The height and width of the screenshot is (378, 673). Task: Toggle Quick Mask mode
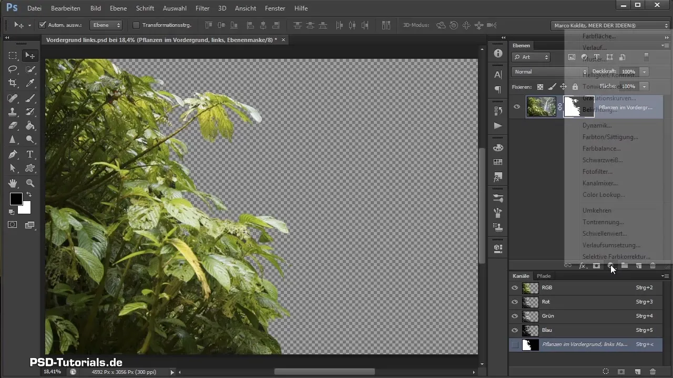pos(13,225)
